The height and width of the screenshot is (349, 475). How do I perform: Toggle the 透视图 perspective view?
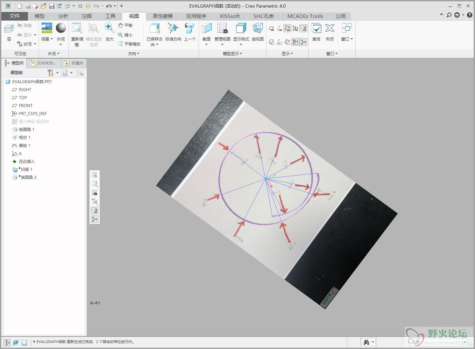[257, 28]
